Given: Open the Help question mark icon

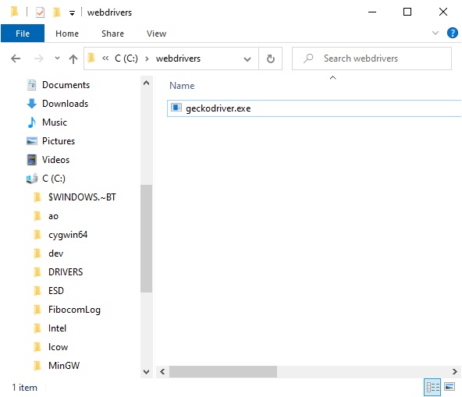Looking at the screenshot, I should [x=453, y=33].
